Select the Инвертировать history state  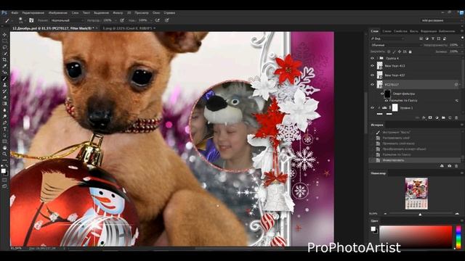click(x=394, y=160)
